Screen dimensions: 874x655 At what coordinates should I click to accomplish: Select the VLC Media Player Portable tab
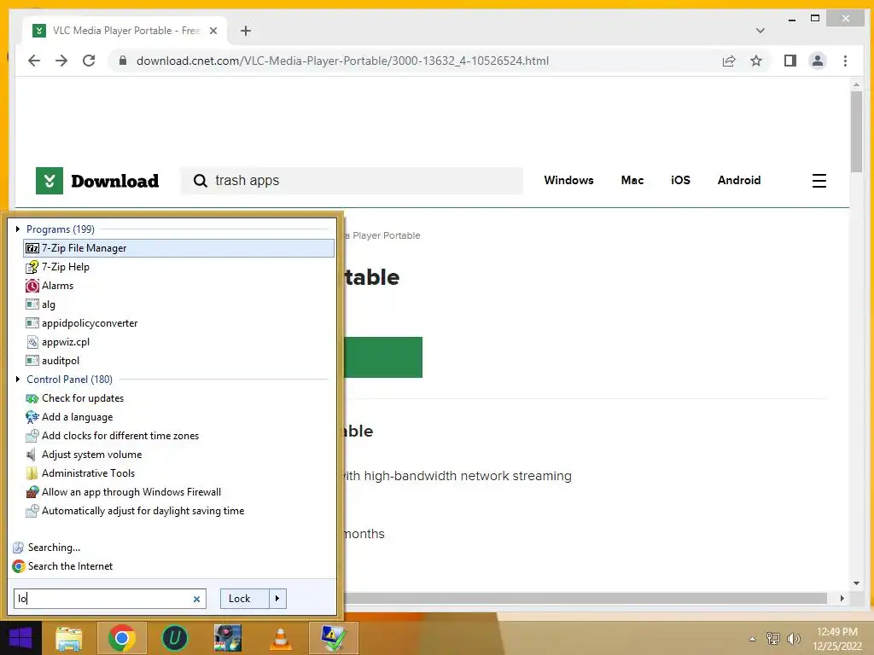point(125,31)
